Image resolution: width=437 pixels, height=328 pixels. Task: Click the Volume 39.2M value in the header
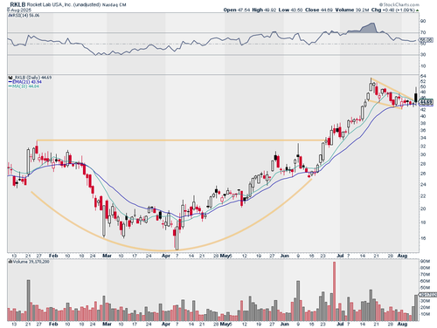[363, 10]
